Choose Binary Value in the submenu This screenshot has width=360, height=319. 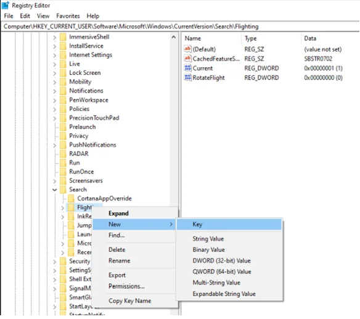pyautogui.click(x=229, y=250)
